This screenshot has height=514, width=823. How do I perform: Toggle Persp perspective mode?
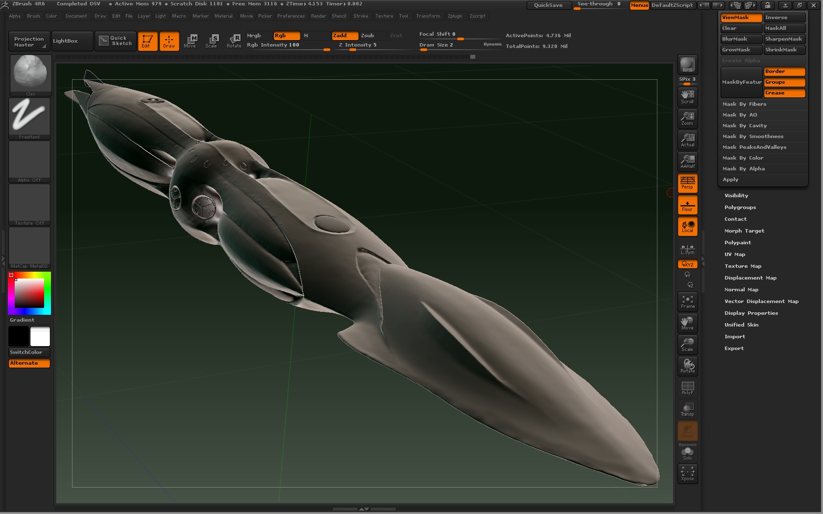tap(687, 183)
